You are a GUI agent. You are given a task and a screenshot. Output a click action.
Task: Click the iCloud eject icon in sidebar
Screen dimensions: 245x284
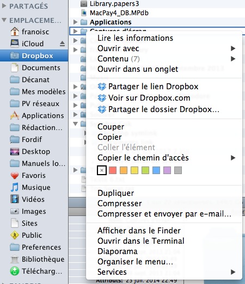pos(62,44)
